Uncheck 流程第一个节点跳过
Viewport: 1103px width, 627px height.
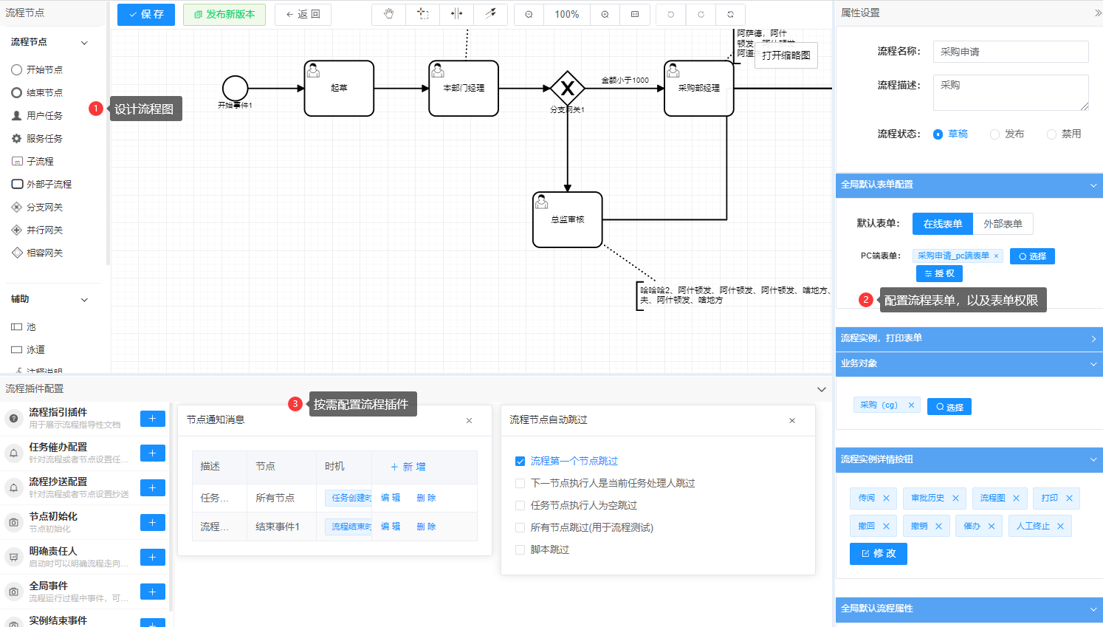tap(520, 462)
